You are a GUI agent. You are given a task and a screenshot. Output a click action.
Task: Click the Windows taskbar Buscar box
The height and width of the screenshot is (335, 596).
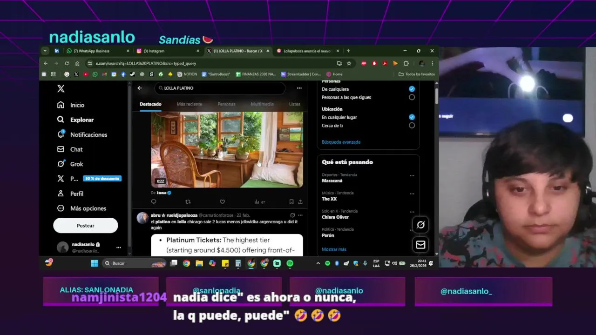click(x=135, y=263)
